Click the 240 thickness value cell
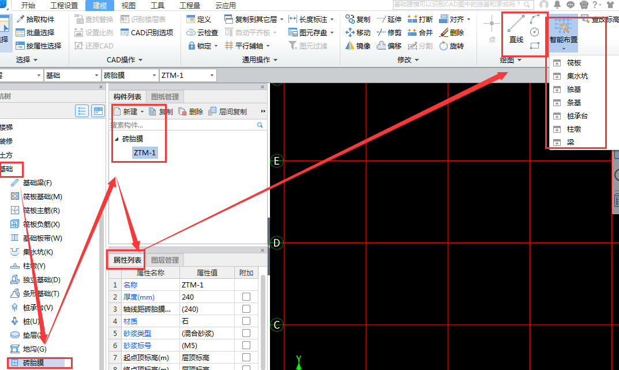Viewport: 619px width, 370px height. click(x=207, y=297)
